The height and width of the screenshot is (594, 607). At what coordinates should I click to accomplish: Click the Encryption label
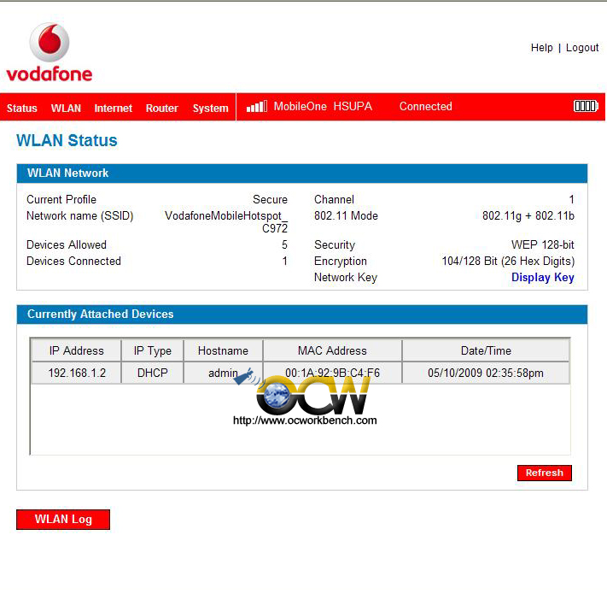341,262
